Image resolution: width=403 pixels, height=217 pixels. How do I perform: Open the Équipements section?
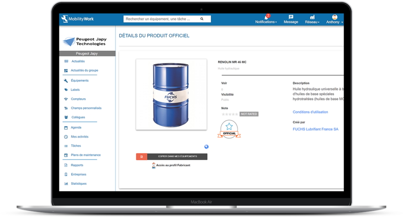click(80, 81)
